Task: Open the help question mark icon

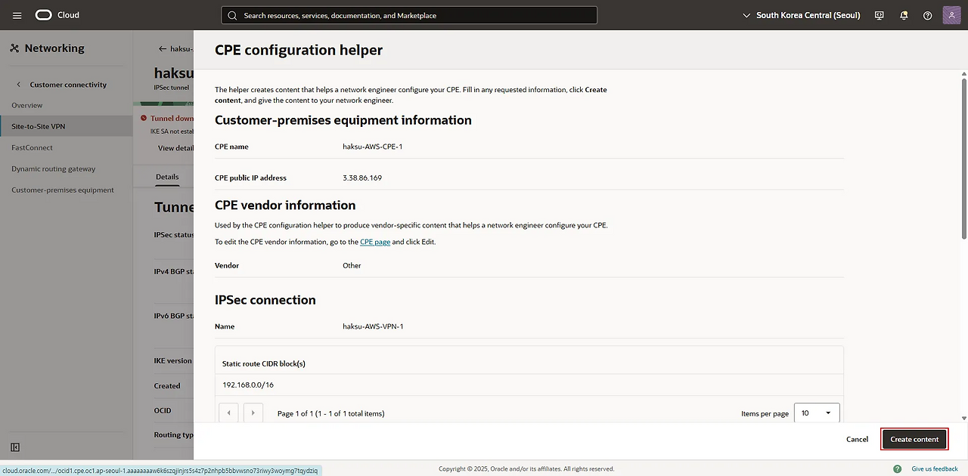Action: 928,15
